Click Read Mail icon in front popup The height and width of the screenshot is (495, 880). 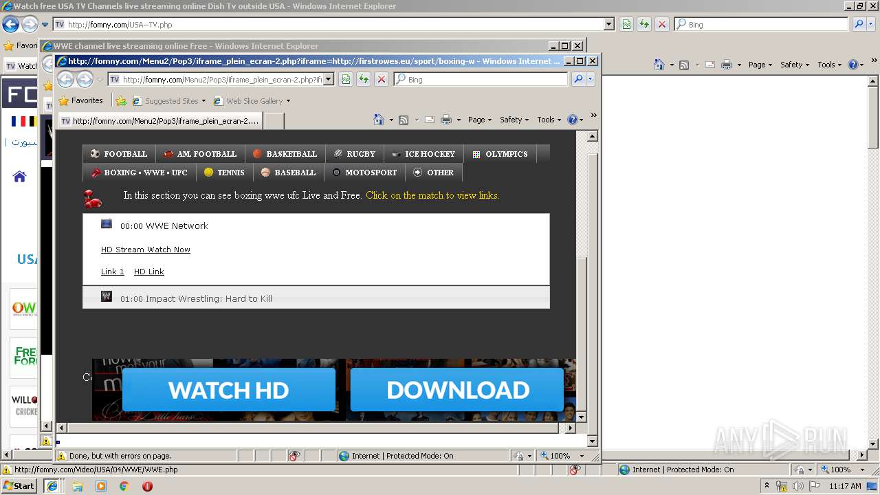430,120
